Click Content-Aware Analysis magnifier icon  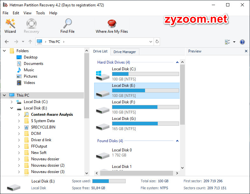pos(26,114)
